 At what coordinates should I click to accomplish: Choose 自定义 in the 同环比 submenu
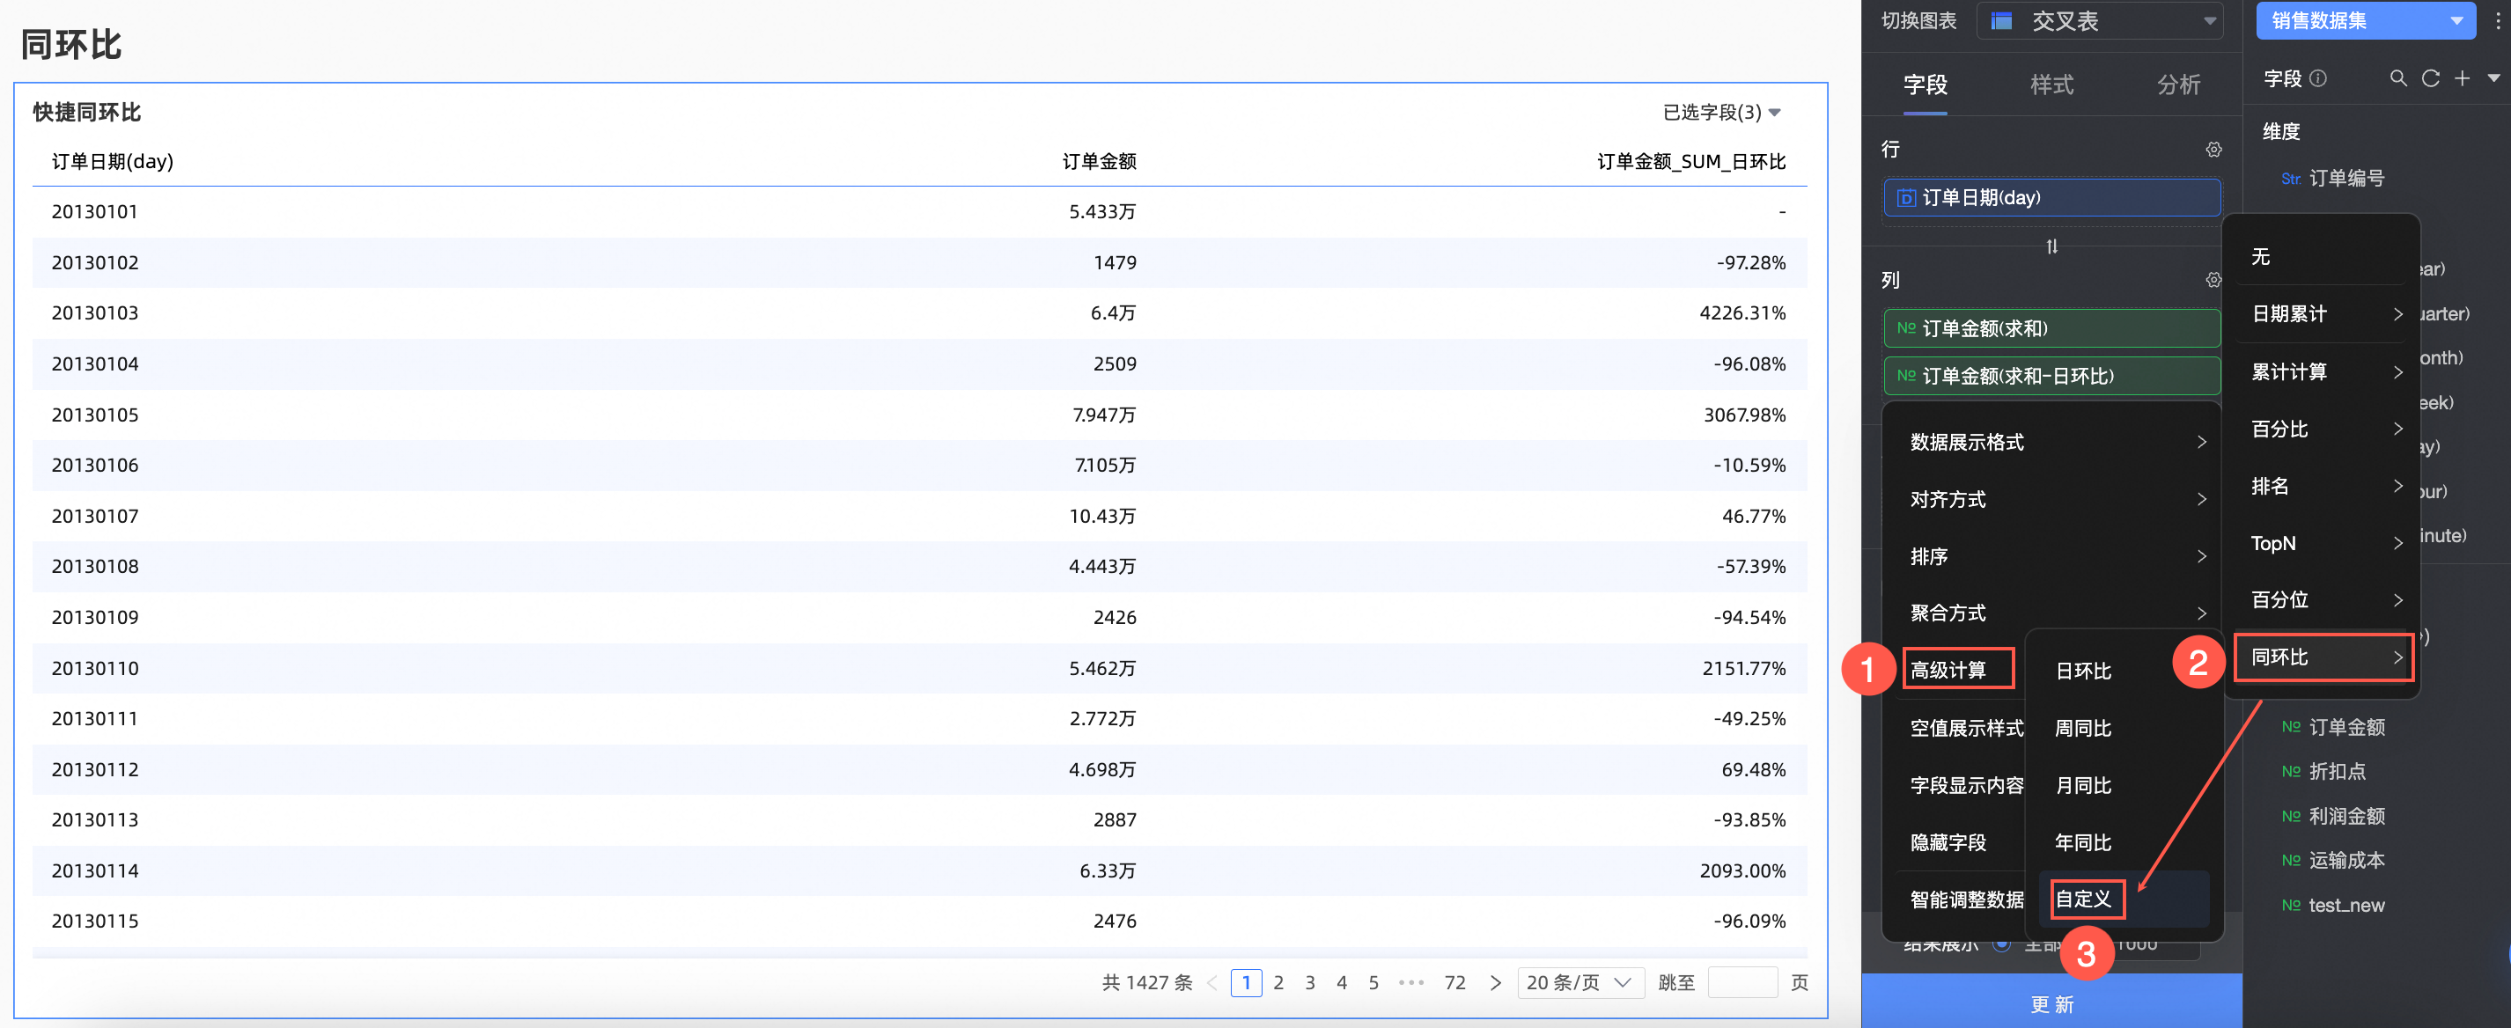(x=2084, y=899)
